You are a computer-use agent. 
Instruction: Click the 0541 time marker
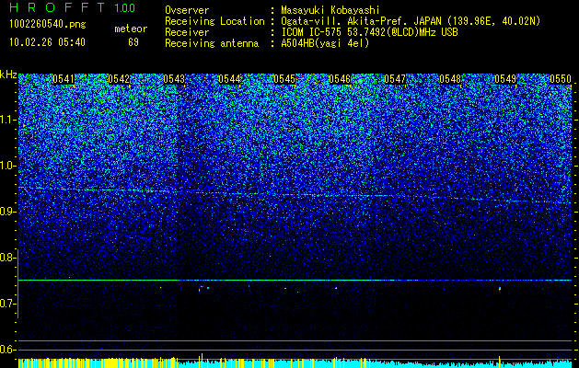pyautogui.click(x=64, y=79)
